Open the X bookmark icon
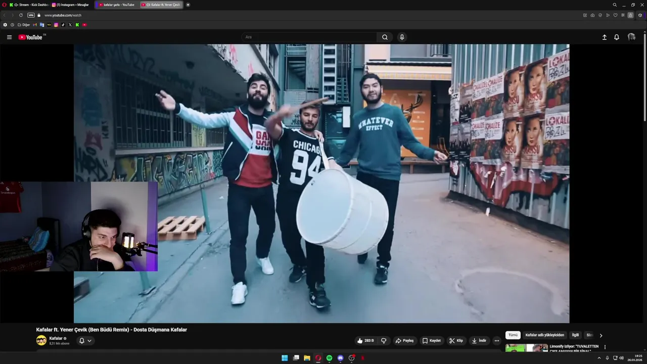 (70, 25)
